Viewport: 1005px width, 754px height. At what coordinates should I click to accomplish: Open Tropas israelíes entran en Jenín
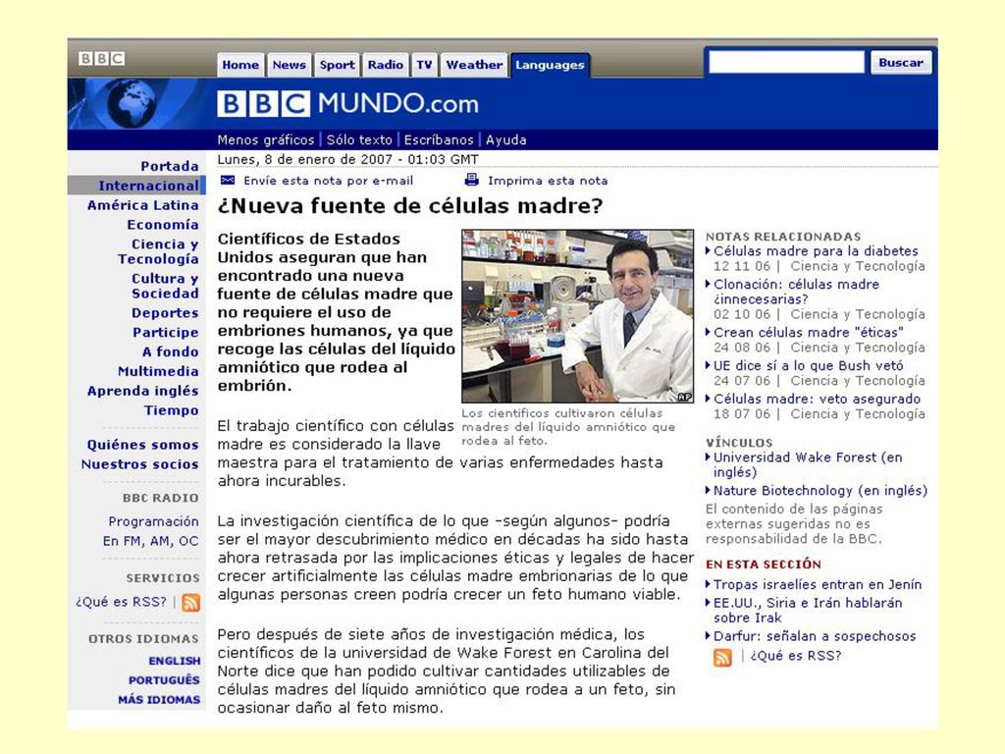(818, 584)
